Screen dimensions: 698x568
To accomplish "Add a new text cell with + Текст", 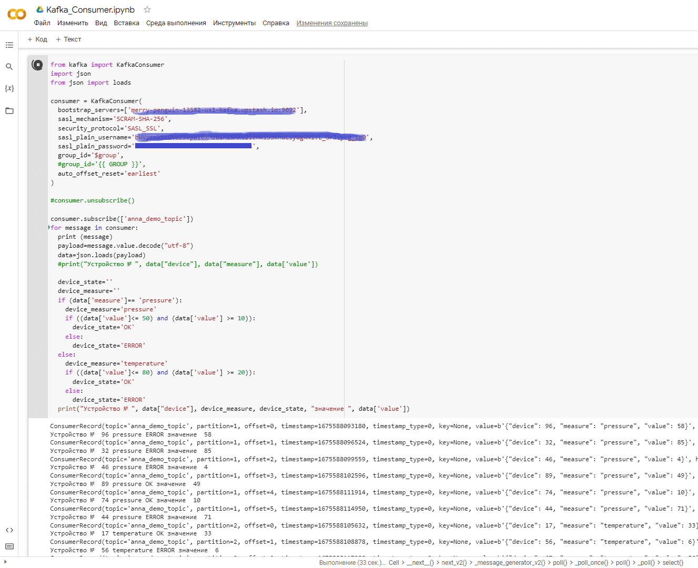I will click(x=68, y=39).
